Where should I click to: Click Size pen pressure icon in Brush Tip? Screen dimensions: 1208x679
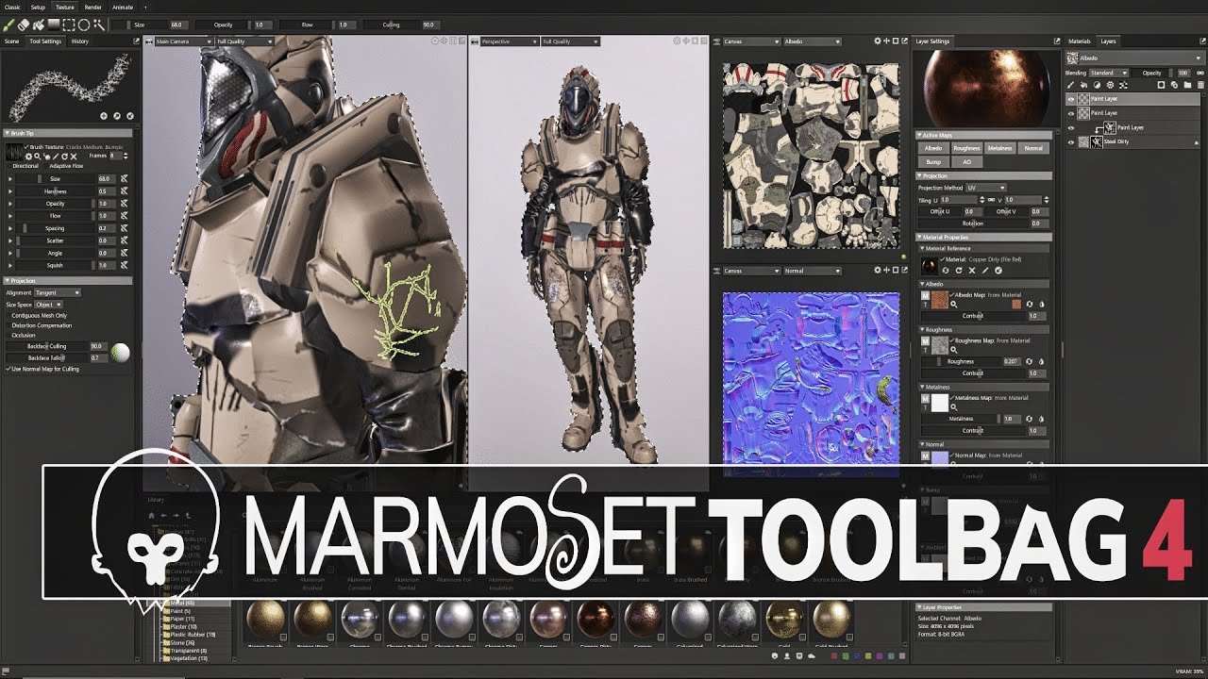click(x=124, y=178)
